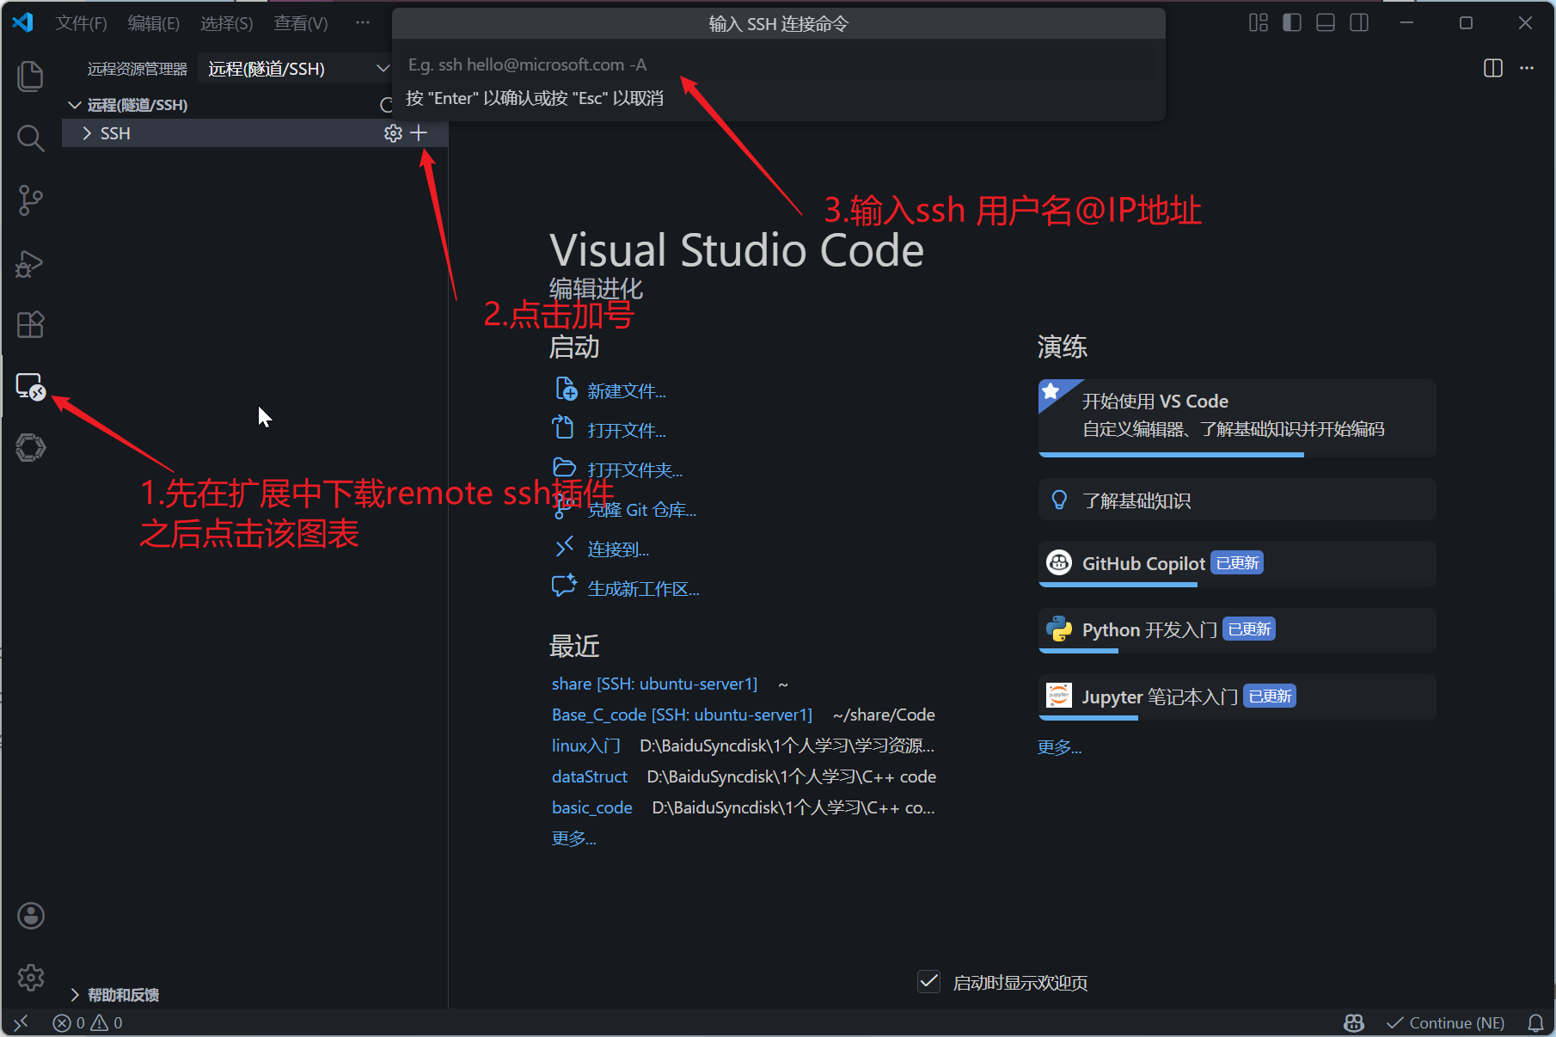Open the notifications bell

tap(1535, 1022)
